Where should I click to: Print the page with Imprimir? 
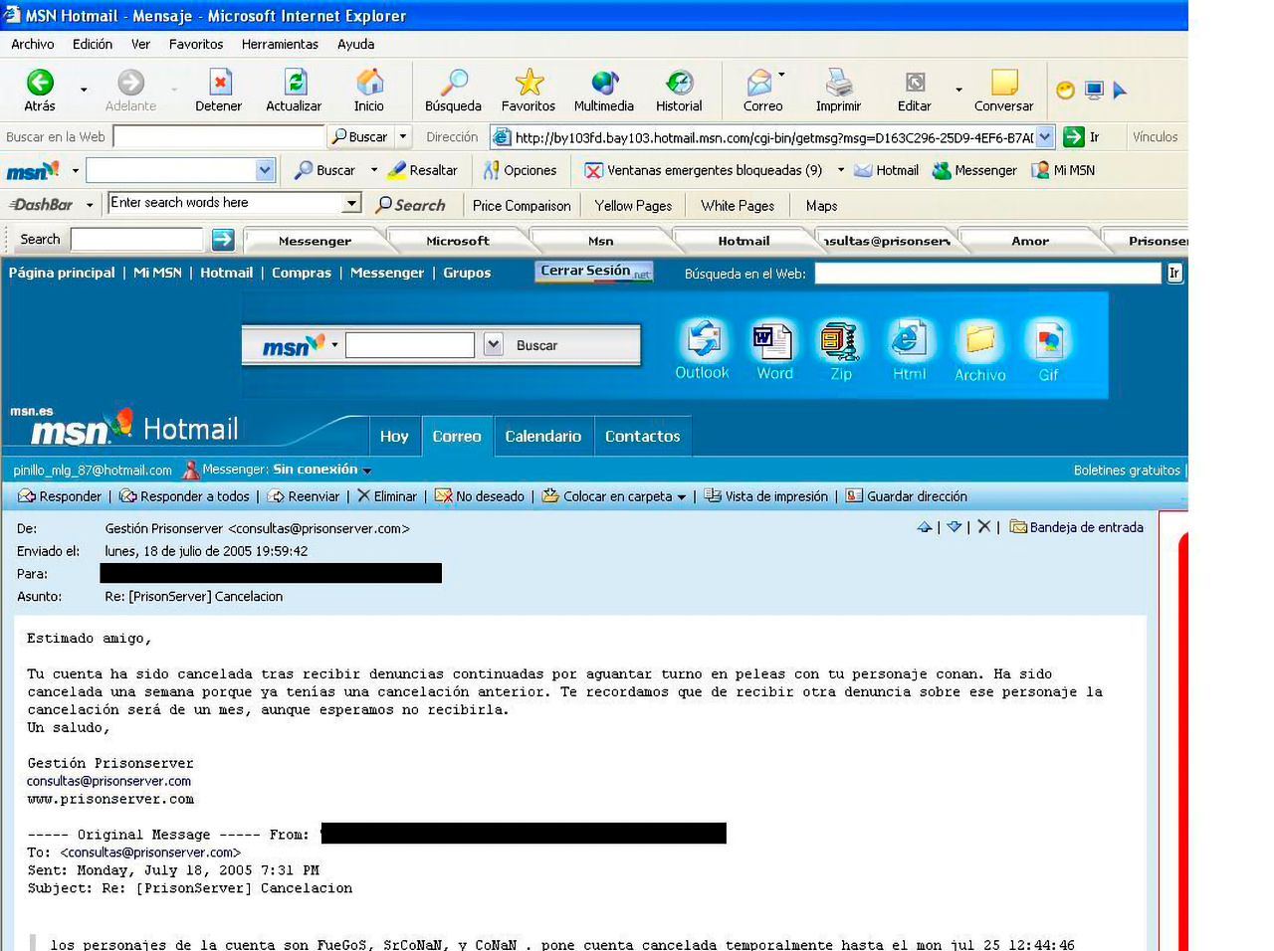[839, 91]
